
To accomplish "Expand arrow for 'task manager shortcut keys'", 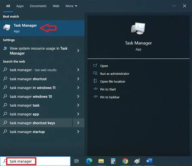I will [x=78, y=123].
